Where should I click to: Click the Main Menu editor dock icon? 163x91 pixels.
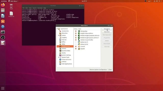pyautogui.click(x=3, y=43)
